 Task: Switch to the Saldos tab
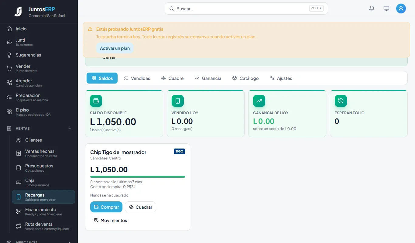(102, 78)
